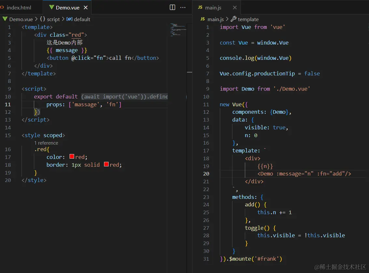This screenshot has width=369, height=273.
Task: Click '</script>' closing tag
Action: click(35, 120)
